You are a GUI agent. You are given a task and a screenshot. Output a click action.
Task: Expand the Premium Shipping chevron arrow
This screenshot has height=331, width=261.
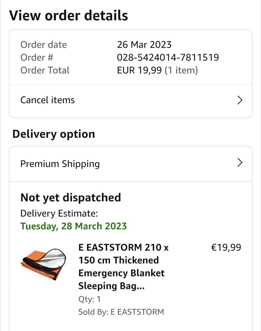coord(240,163)
